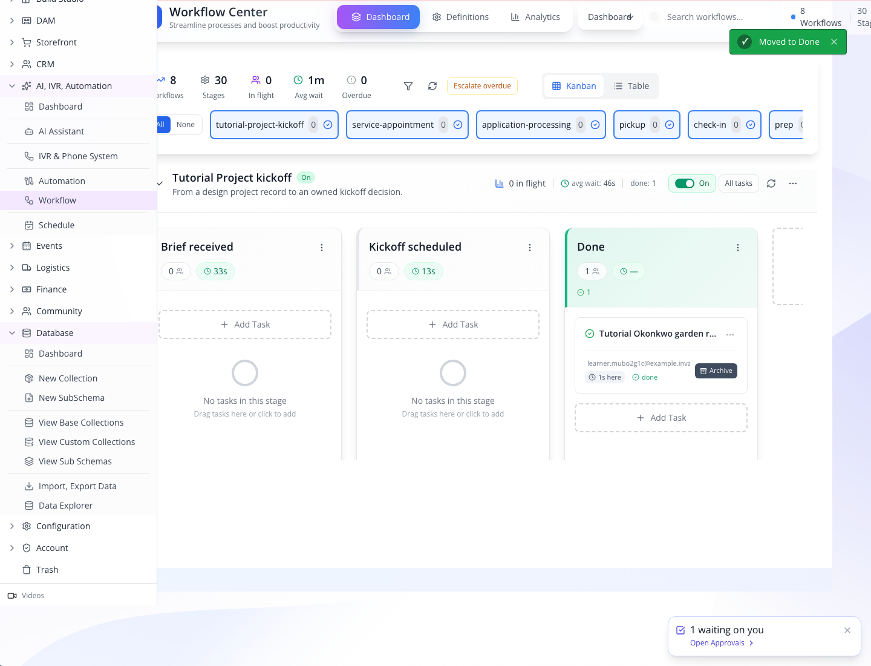Refresh the Tutorial Project kickoff workflow

(x=771, y=183)
